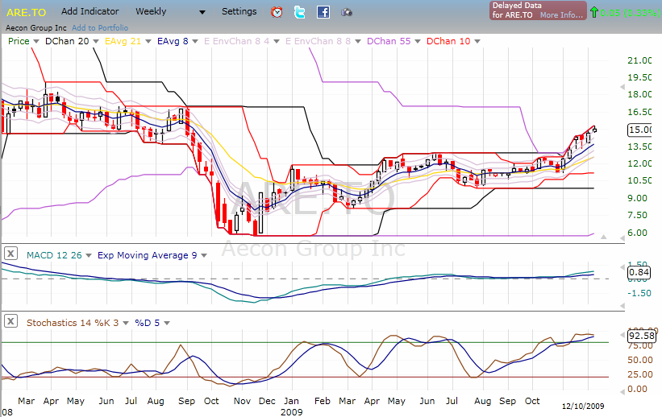Click the 0.84 MACD value label
Viewport: 662px width, 417px height.
(639, 272)
